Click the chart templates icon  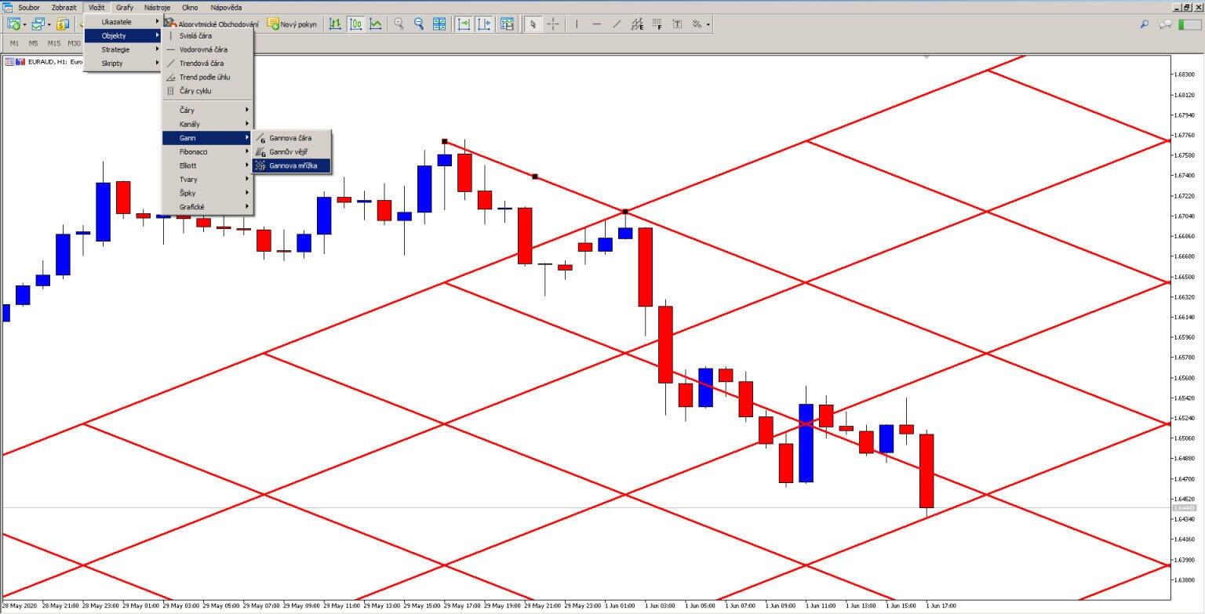coord(507,24)
